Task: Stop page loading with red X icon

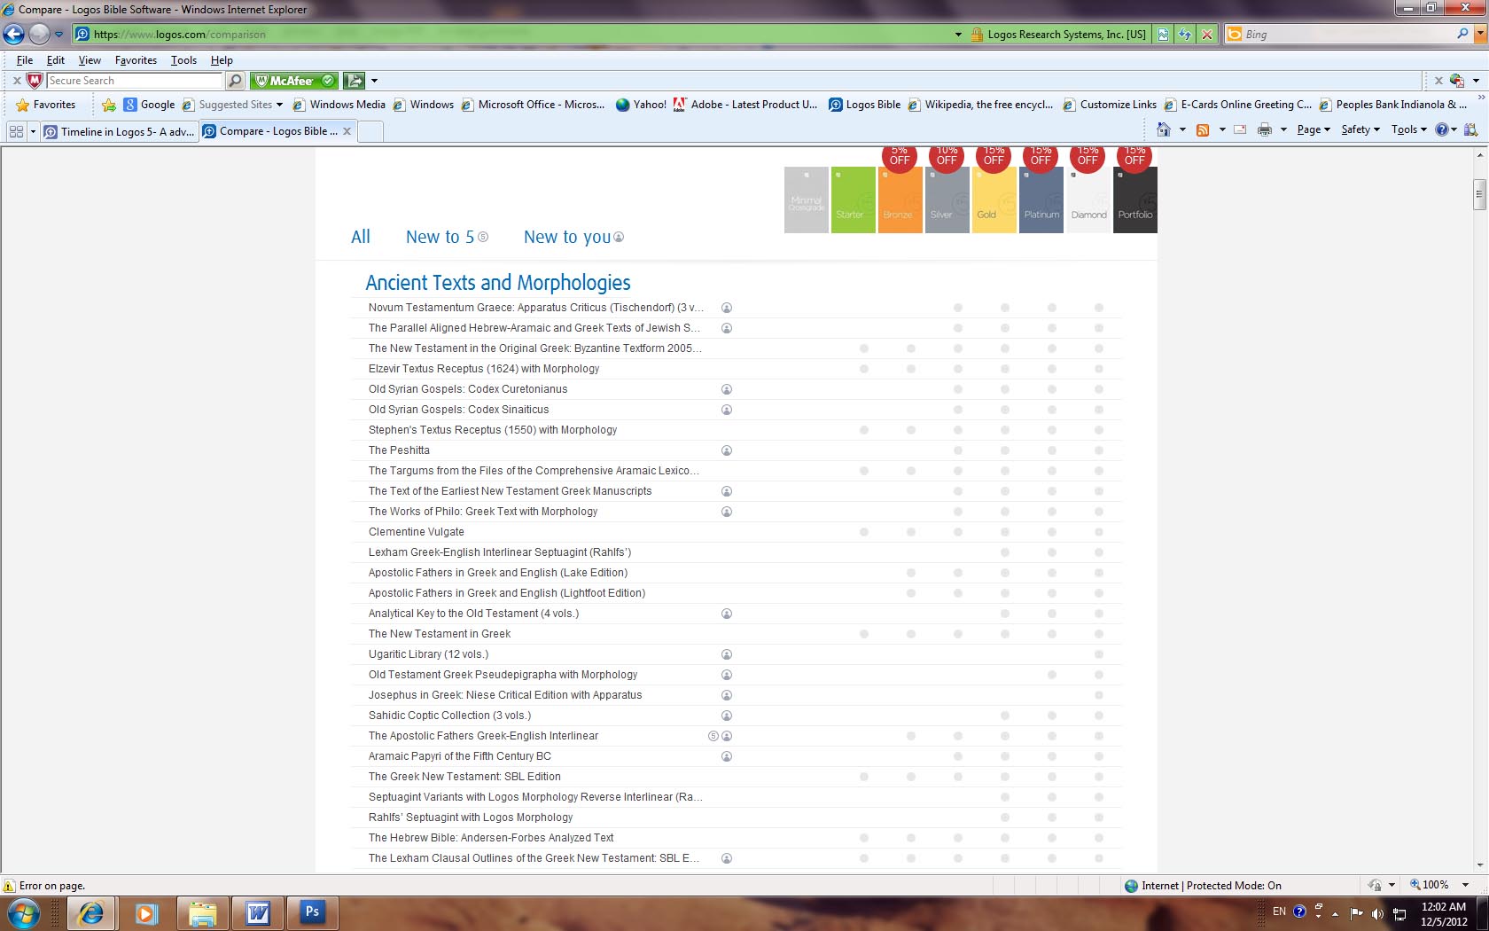Action: coord(1206,35)
